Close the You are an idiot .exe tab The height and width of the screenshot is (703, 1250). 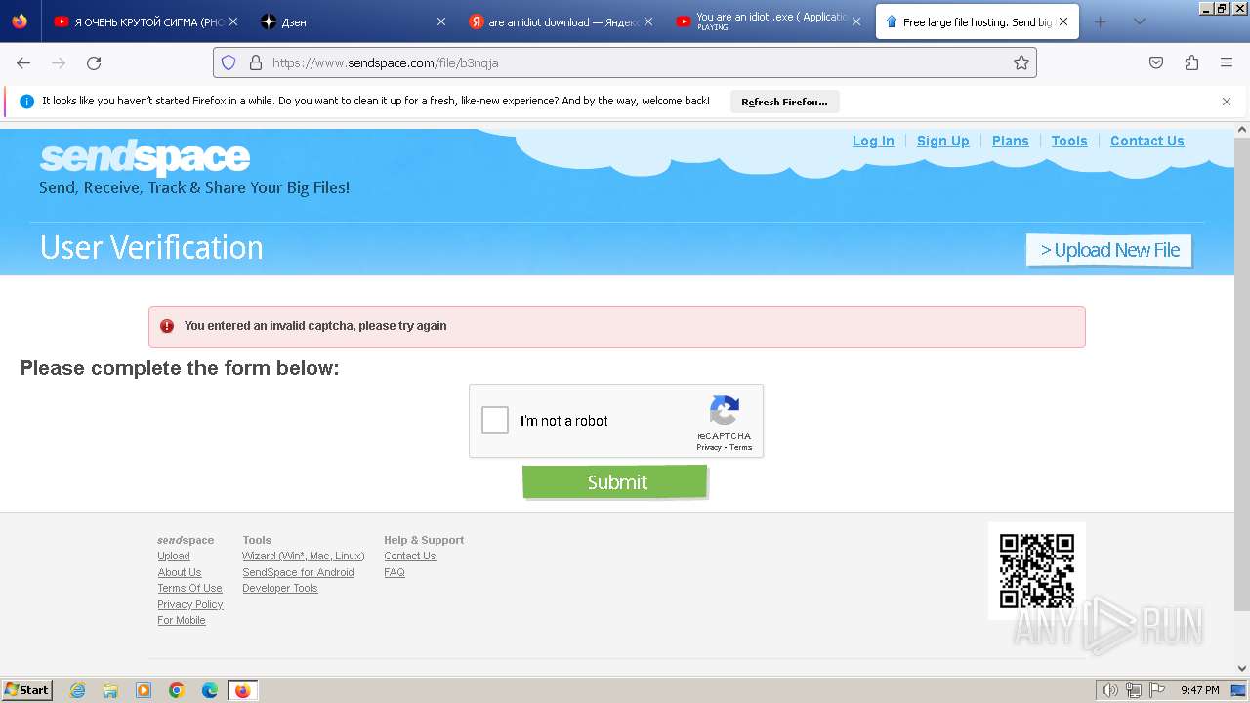pyautogui.click(x=856, y=21)
